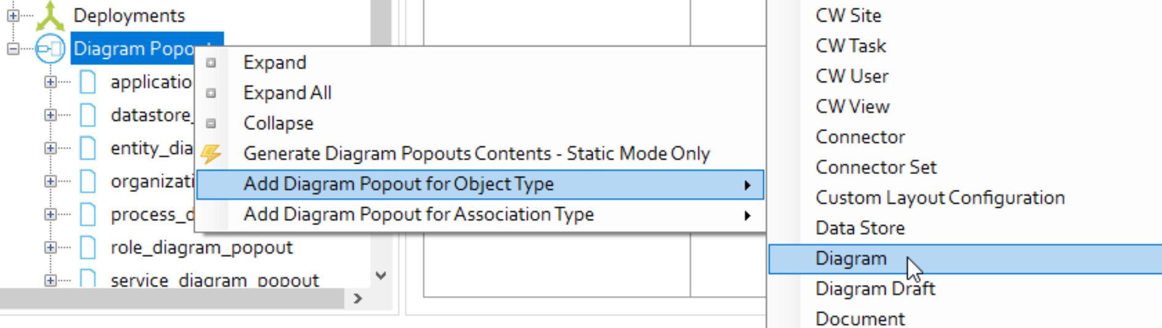Expand the role_diagram_popout tree node
The height and width of the screenshot is (328, 1162).
pyautogui.click(x=50, y=248)
